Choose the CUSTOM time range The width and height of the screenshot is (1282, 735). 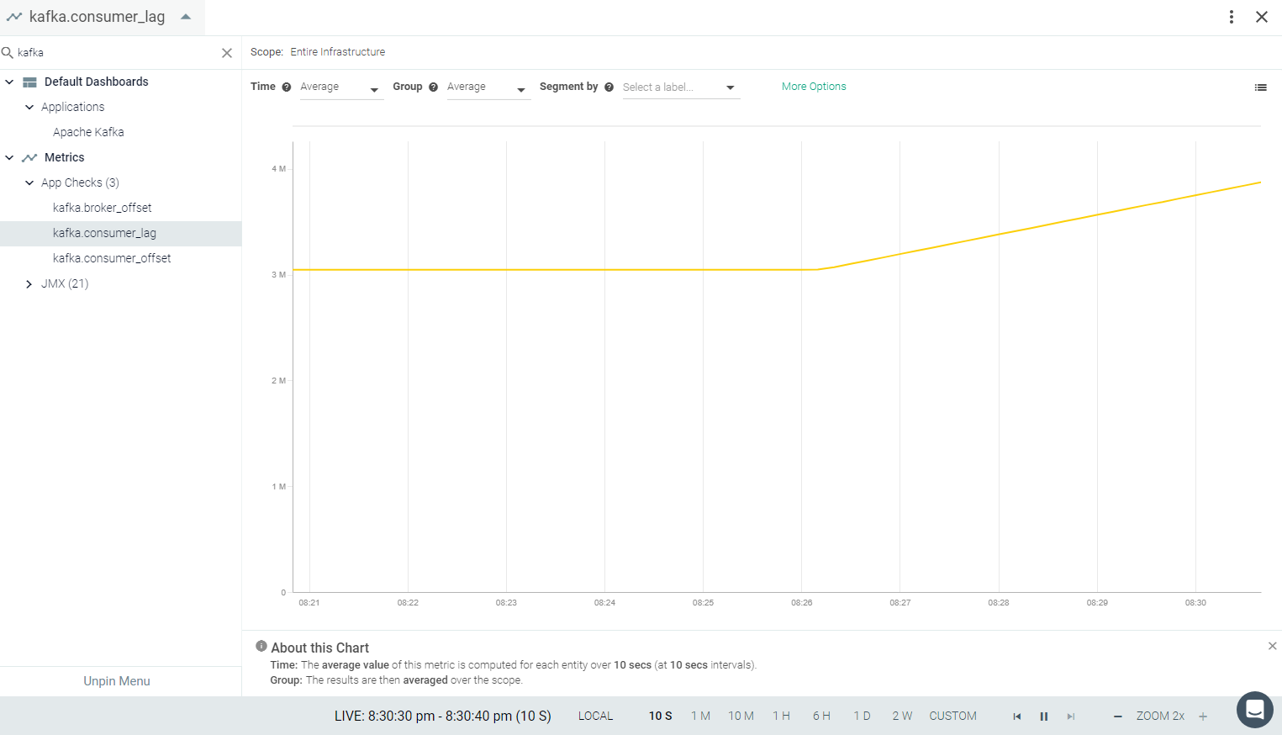click(952, 716)
